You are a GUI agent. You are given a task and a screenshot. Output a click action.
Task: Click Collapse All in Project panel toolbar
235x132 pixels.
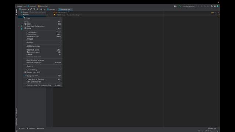coord(37,9)
